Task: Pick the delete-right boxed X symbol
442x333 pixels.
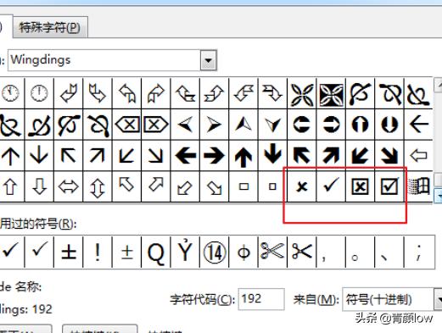Action: (156, 125)
